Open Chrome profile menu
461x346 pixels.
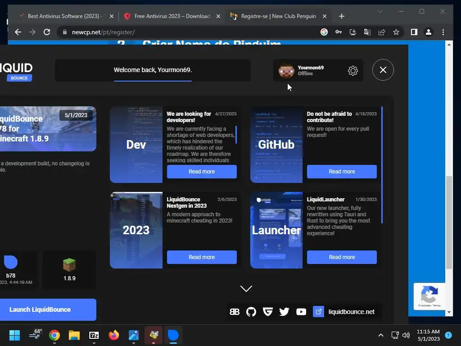tap(429, 32)
